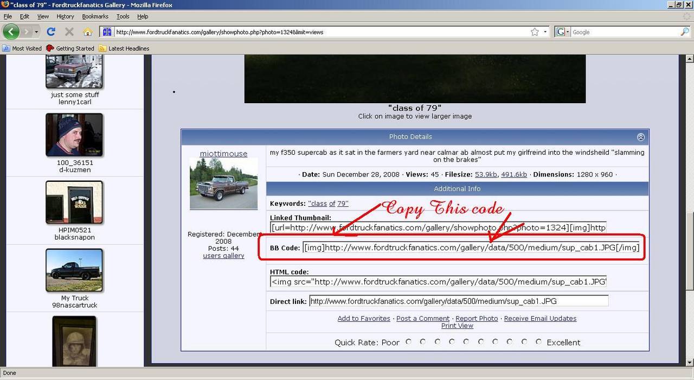Click in the Linked Thumbnail code field
The height and width of the screenshot is (380, 694).
[x=438, y=227]
